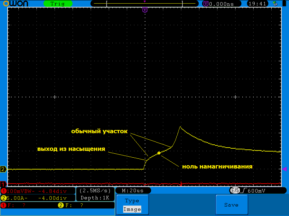Click the M:20us timebase display
Screen dimensions: 289x216
click(x=133, y=190)
